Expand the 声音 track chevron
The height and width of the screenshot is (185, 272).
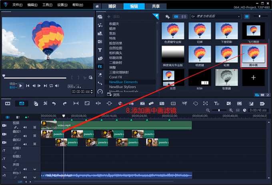click(35, 169)
